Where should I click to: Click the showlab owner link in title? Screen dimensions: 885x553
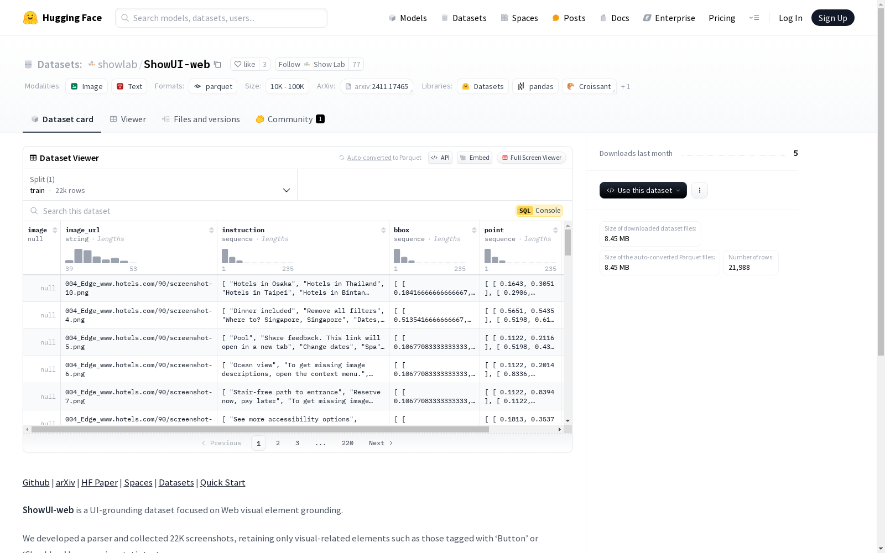[117, 64]
